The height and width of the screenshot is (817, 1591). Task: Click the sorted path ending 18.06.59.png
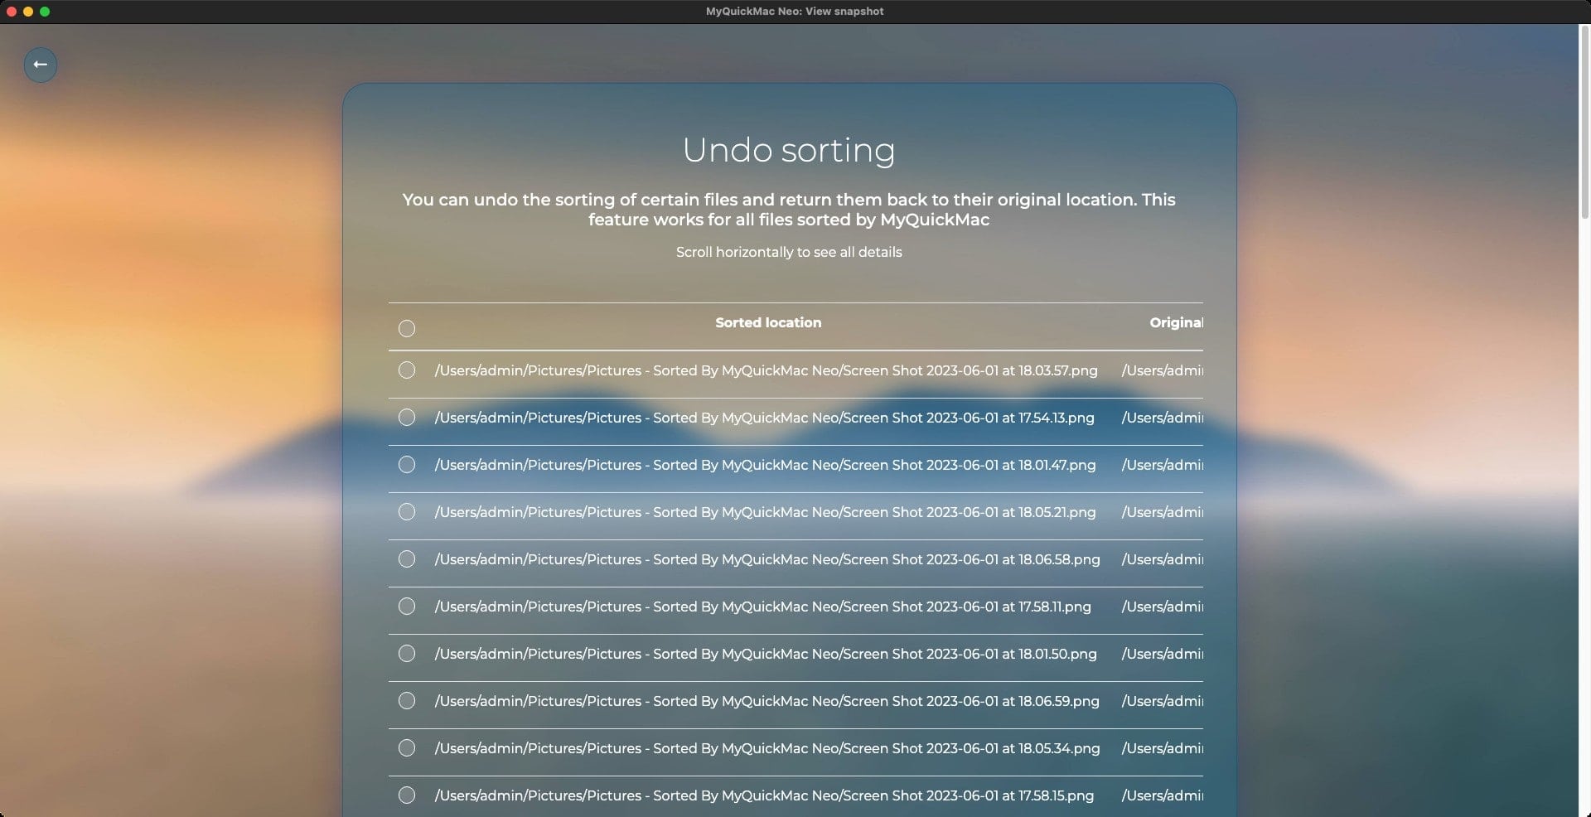pos(766,701)
